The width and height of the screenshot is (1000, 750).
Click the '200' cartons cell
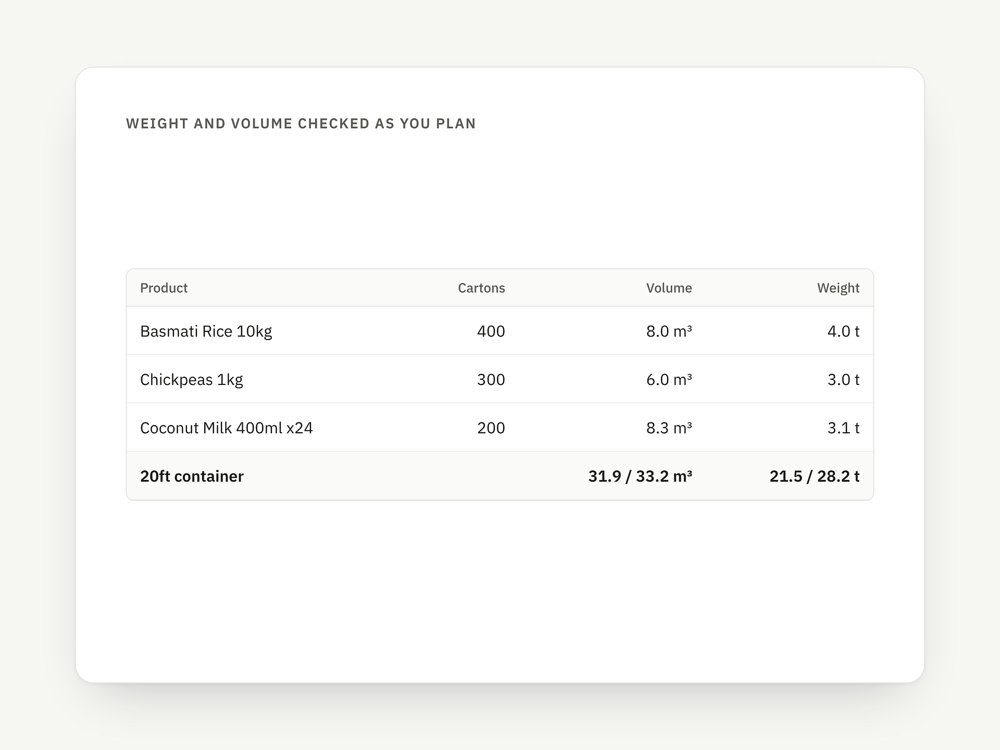tap(491, 428)
